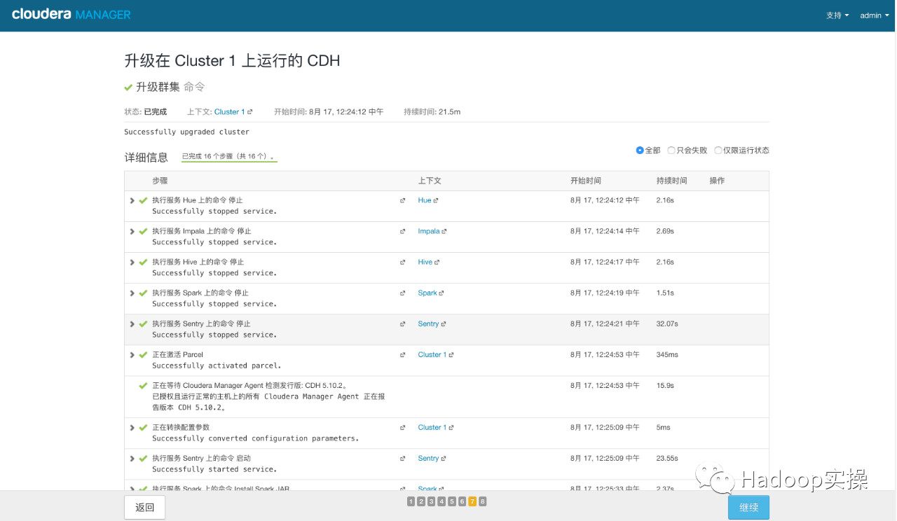897x521 pixels.
Task: Click start time '8月 17, 12:24:14 中午'
Action: (x=605, y=231)
